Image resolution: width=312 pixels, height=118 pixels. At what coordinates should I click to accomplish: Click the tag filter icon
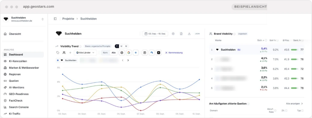pos(58,53)
